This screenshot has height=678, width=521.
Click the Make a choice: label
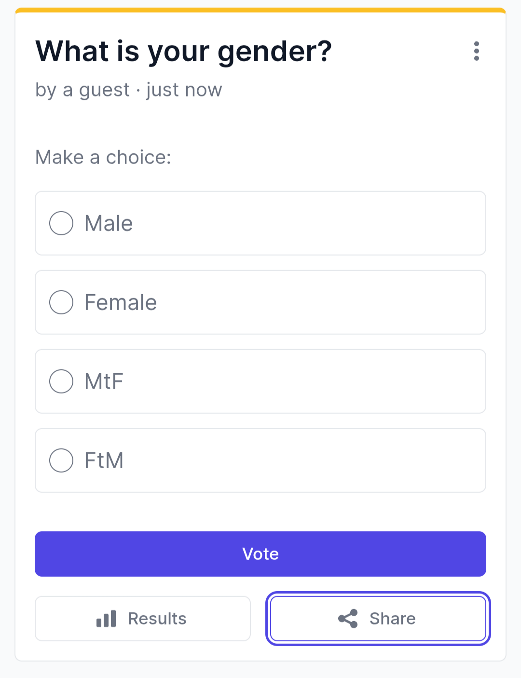(x=103, y=157)
